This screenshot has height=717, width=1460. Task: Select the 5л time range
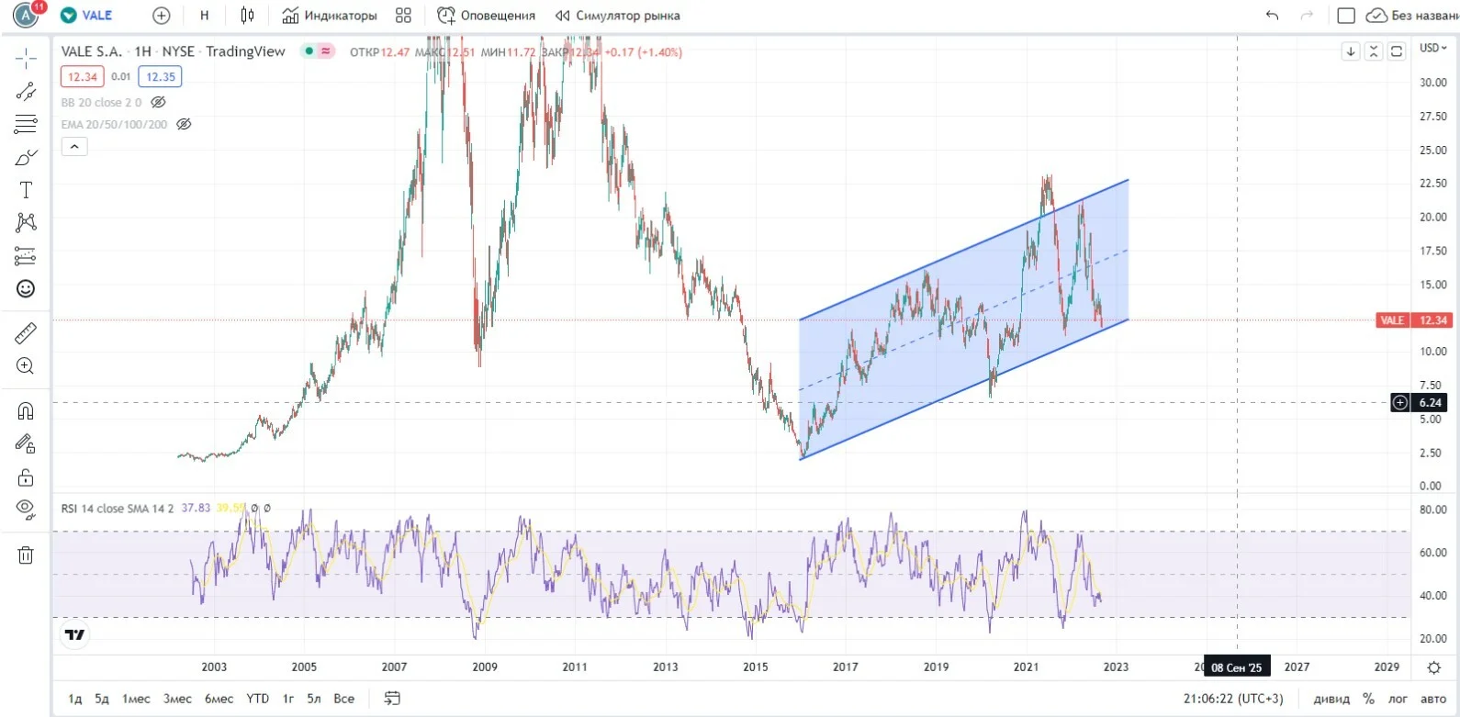coord(314,699)
